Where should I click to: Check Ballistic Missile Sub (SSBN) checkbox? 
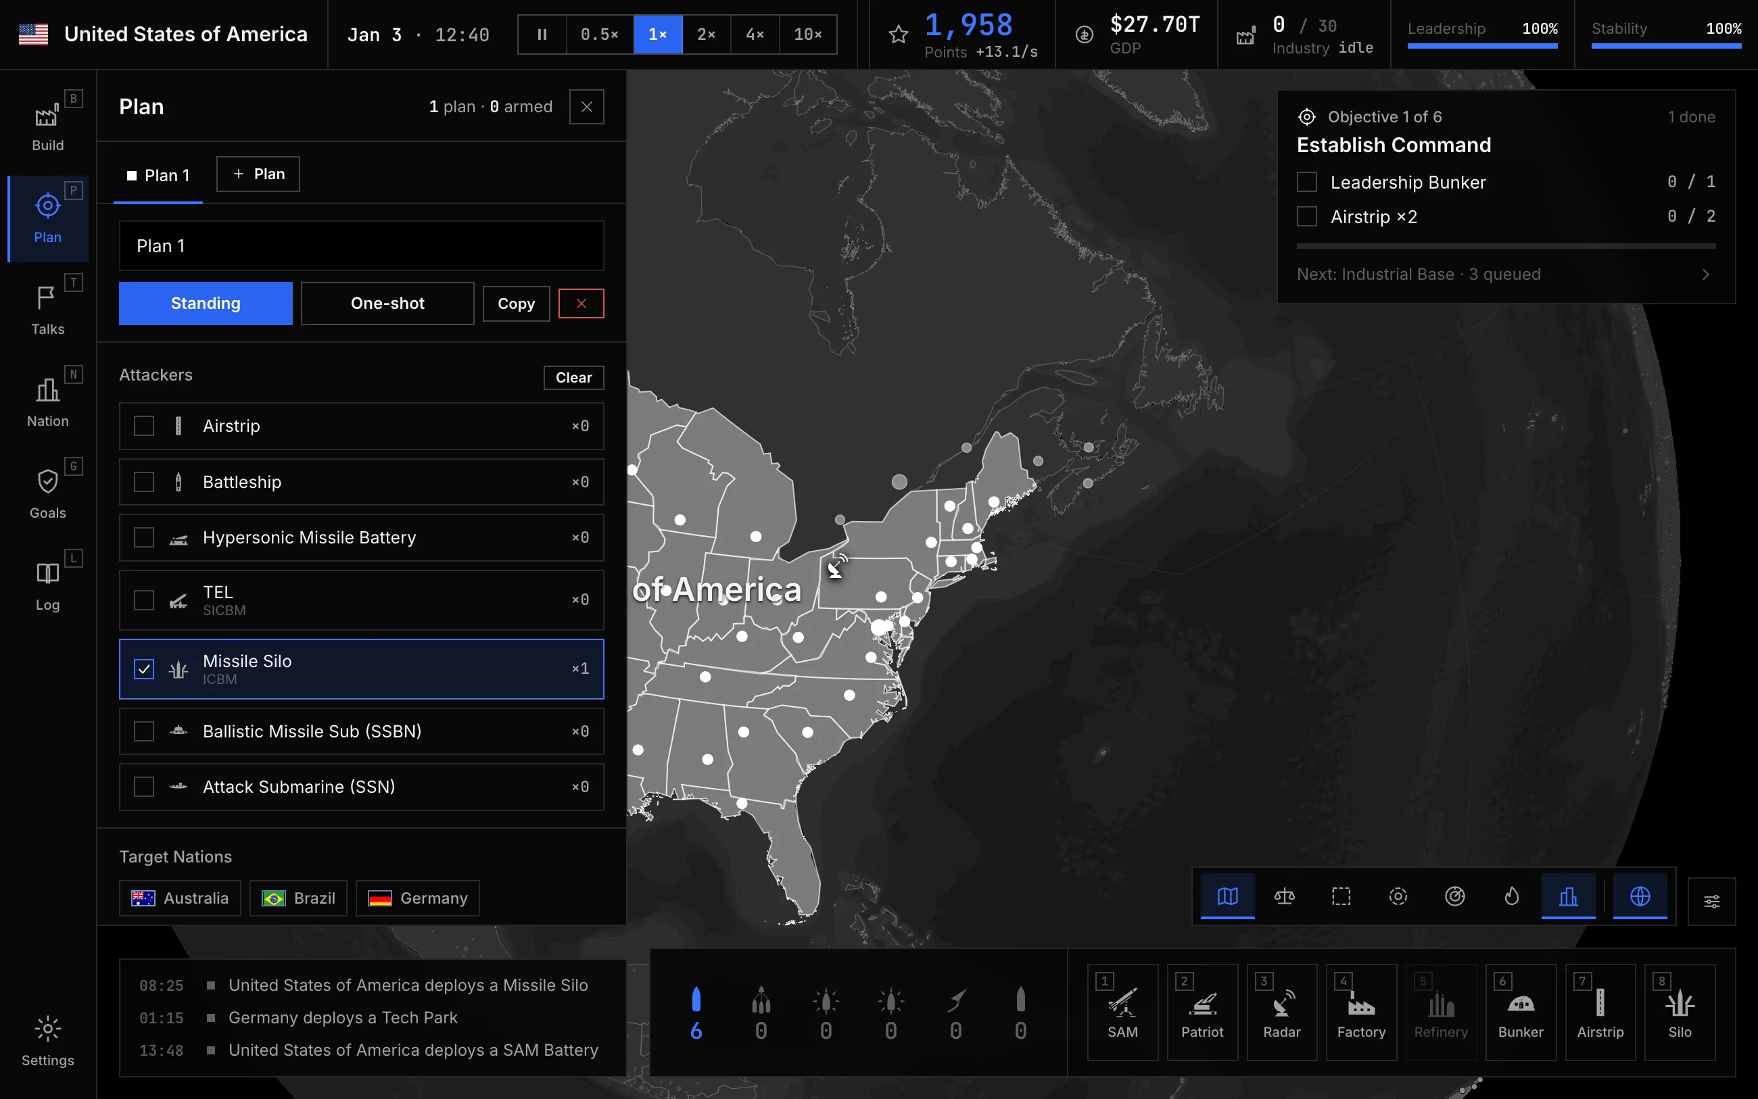[x=144, y=731]
